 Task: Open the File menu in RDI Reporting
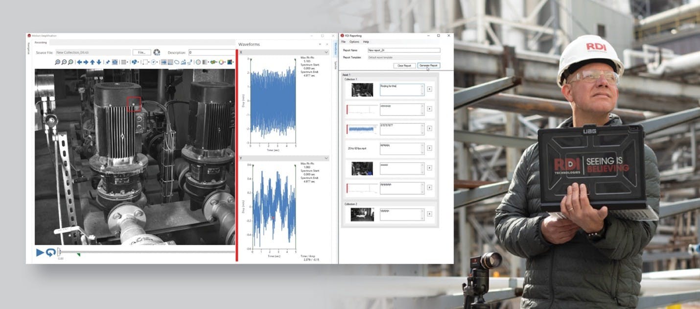[343, 41]
